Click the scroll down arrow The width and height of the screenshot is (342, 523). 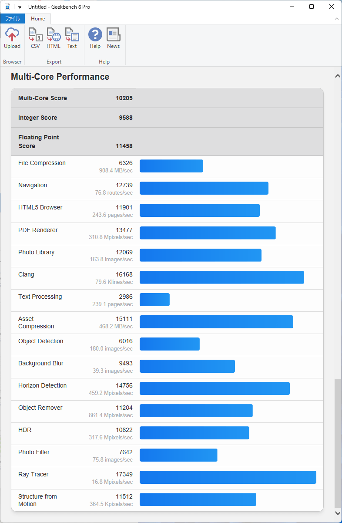point(338,513)
